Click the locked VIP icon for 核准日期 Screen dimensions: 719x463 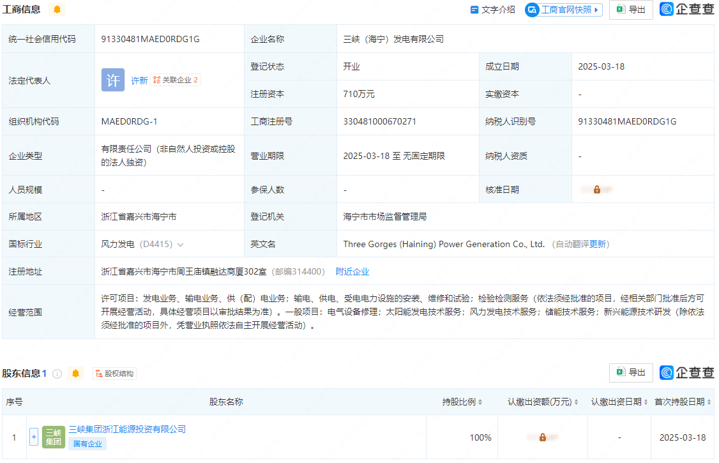pos(596,190)
